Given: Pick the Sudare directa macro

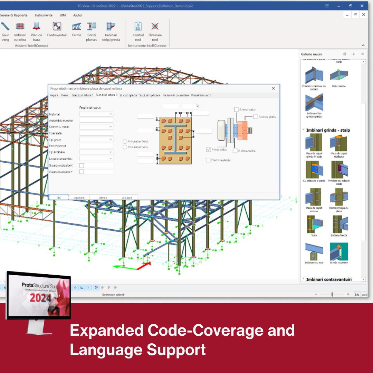Looking at the screenshot, I should coord(339,226).
